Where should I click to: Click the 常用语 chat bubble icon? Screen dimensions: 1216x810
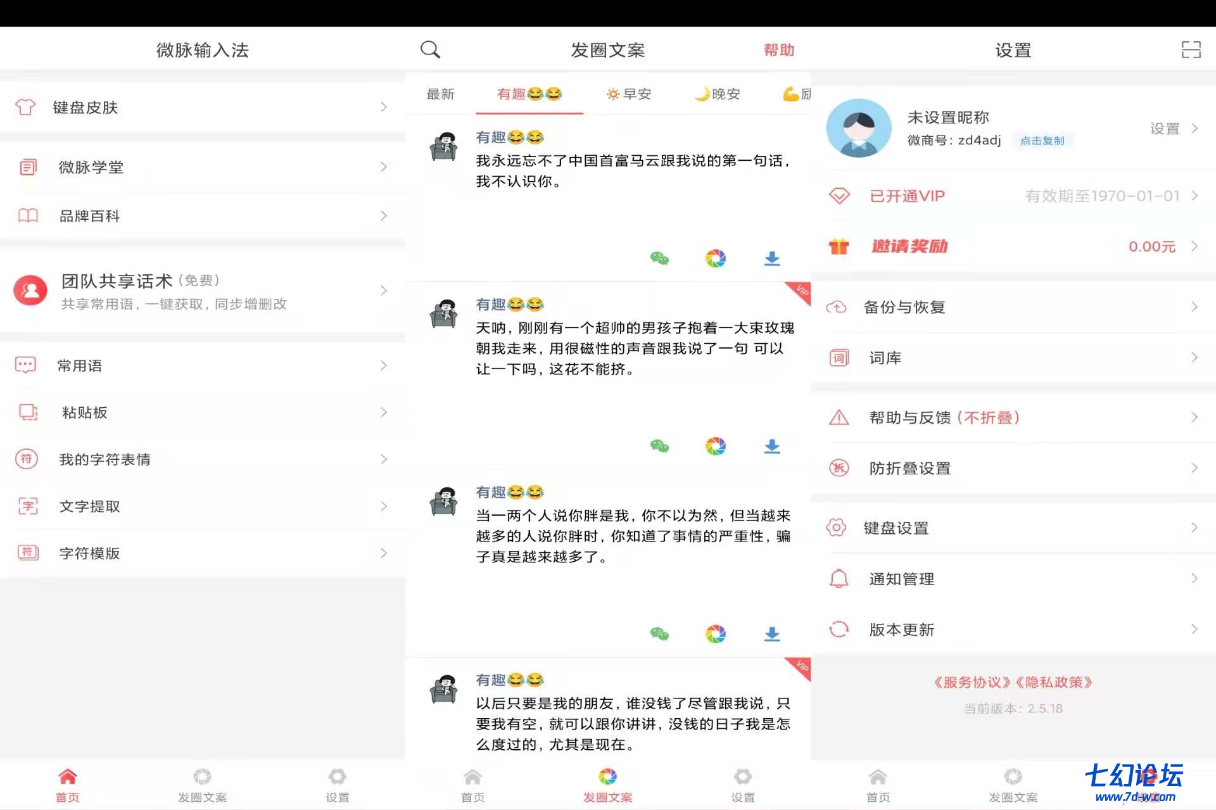click(x=25, y=365)
